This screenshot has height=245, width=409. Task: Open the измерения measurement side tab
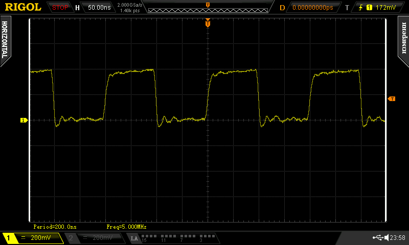tap(404, 40)
